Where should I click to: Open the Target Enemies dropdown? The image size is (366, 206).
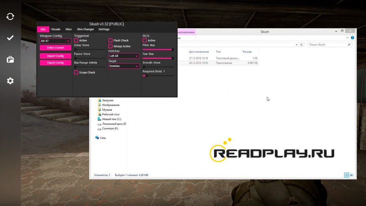124,66
